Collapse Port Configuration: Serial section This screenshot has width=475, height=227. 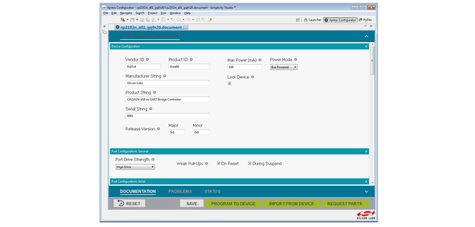(366, 181)
